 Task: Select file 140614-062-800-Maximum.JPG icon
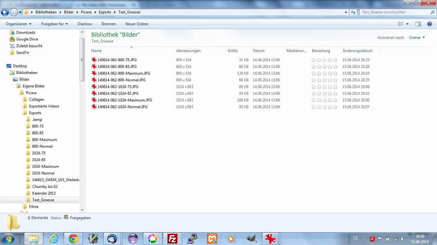click(94, 73)
